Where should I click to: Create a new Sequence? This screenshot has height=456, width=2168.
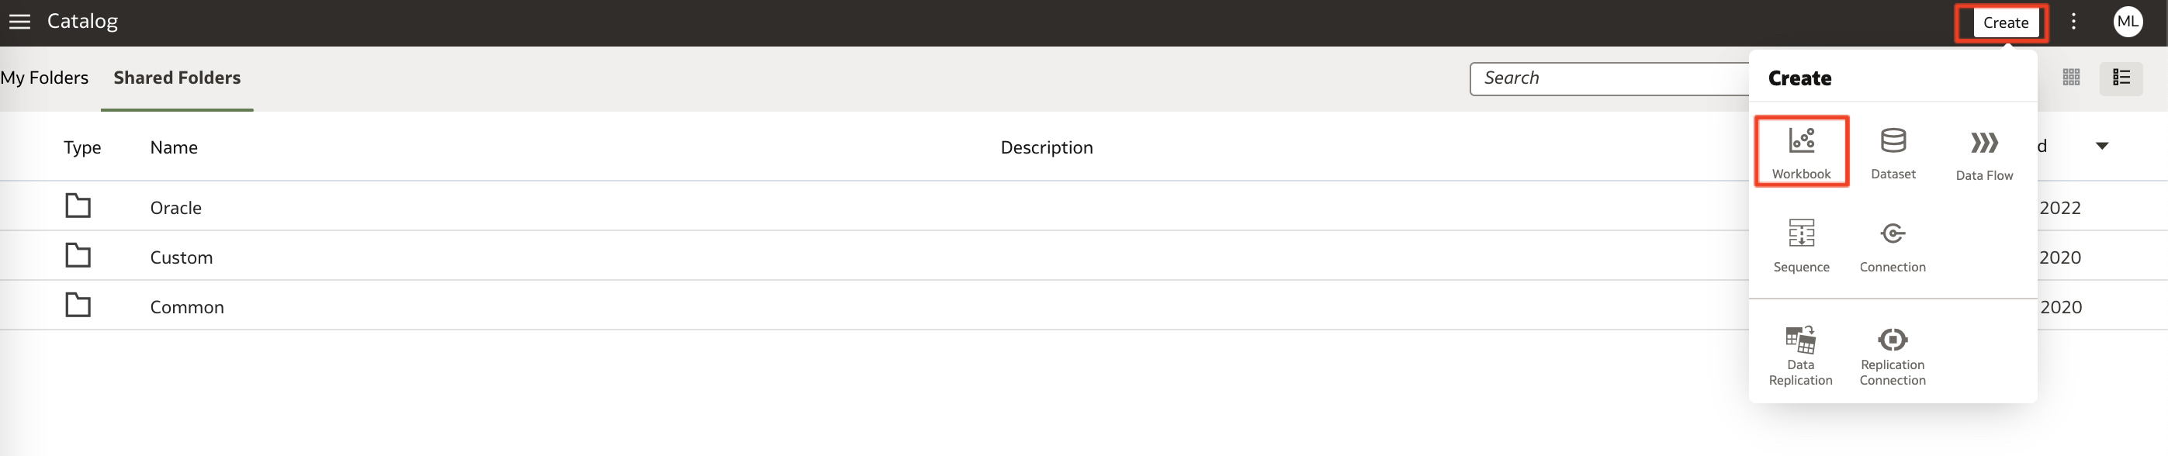(x=1801, y=244)
